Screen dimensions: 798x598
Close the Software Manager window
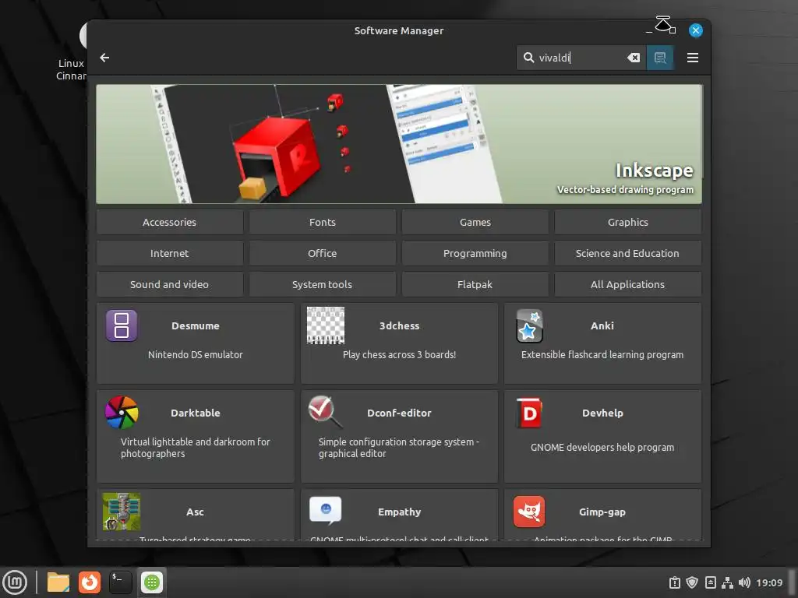[695, 30]
